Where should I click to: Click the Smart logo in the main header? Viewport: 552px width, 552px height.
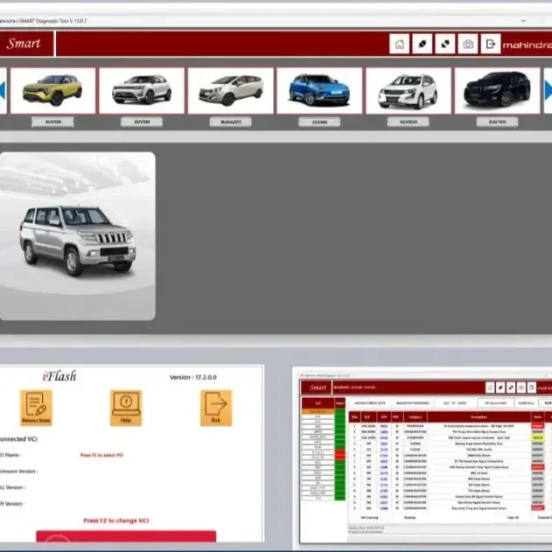pyautogui.click(x=24, y=43)
